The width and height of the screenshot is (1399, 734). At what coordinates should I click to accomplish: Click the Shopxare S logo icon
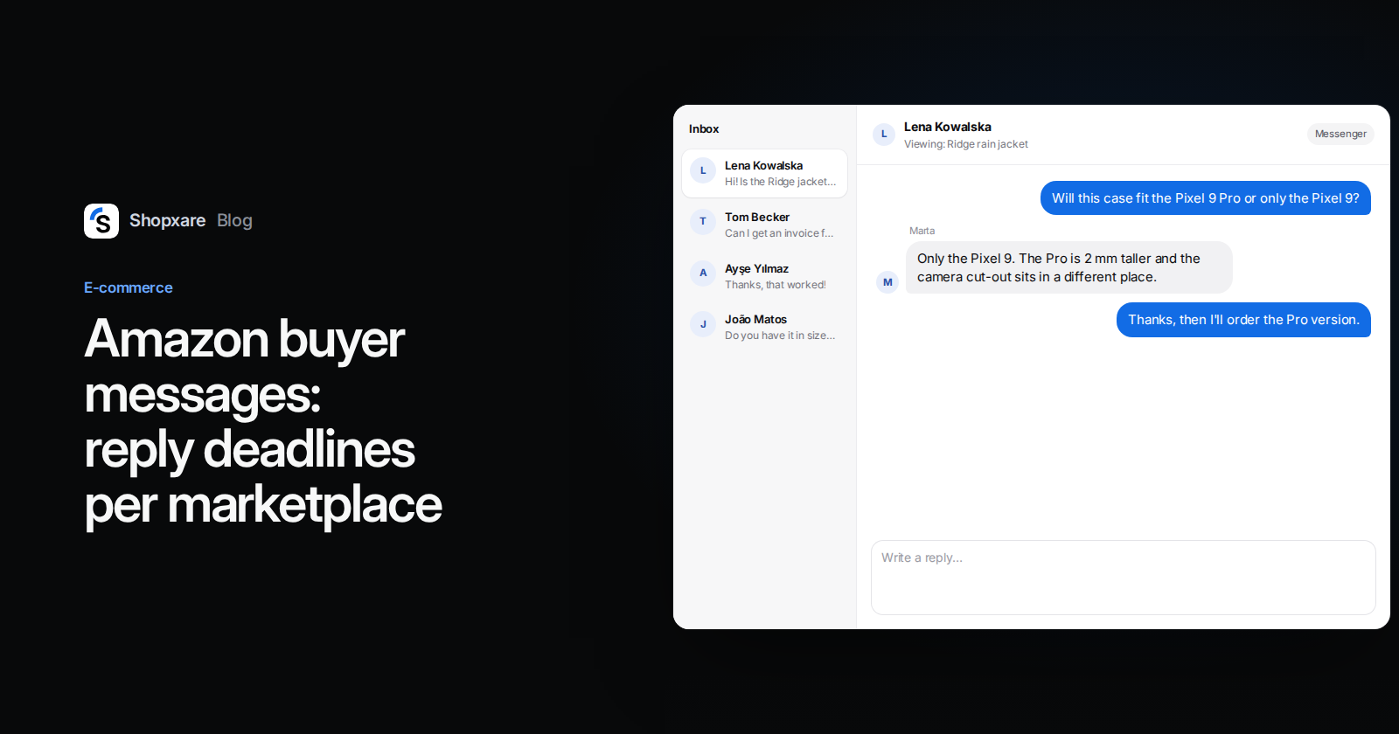click(x=101, y=221)
